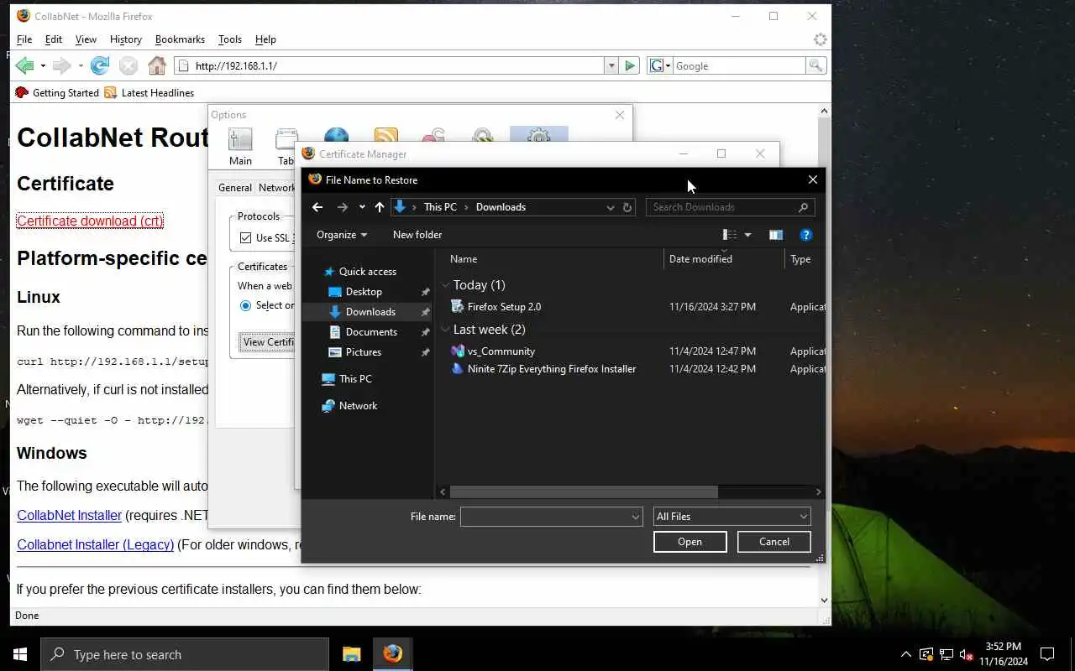Open the Organize dropdown menu
This screenshot has width=1075, height=671.
click(x=342, y=235)
